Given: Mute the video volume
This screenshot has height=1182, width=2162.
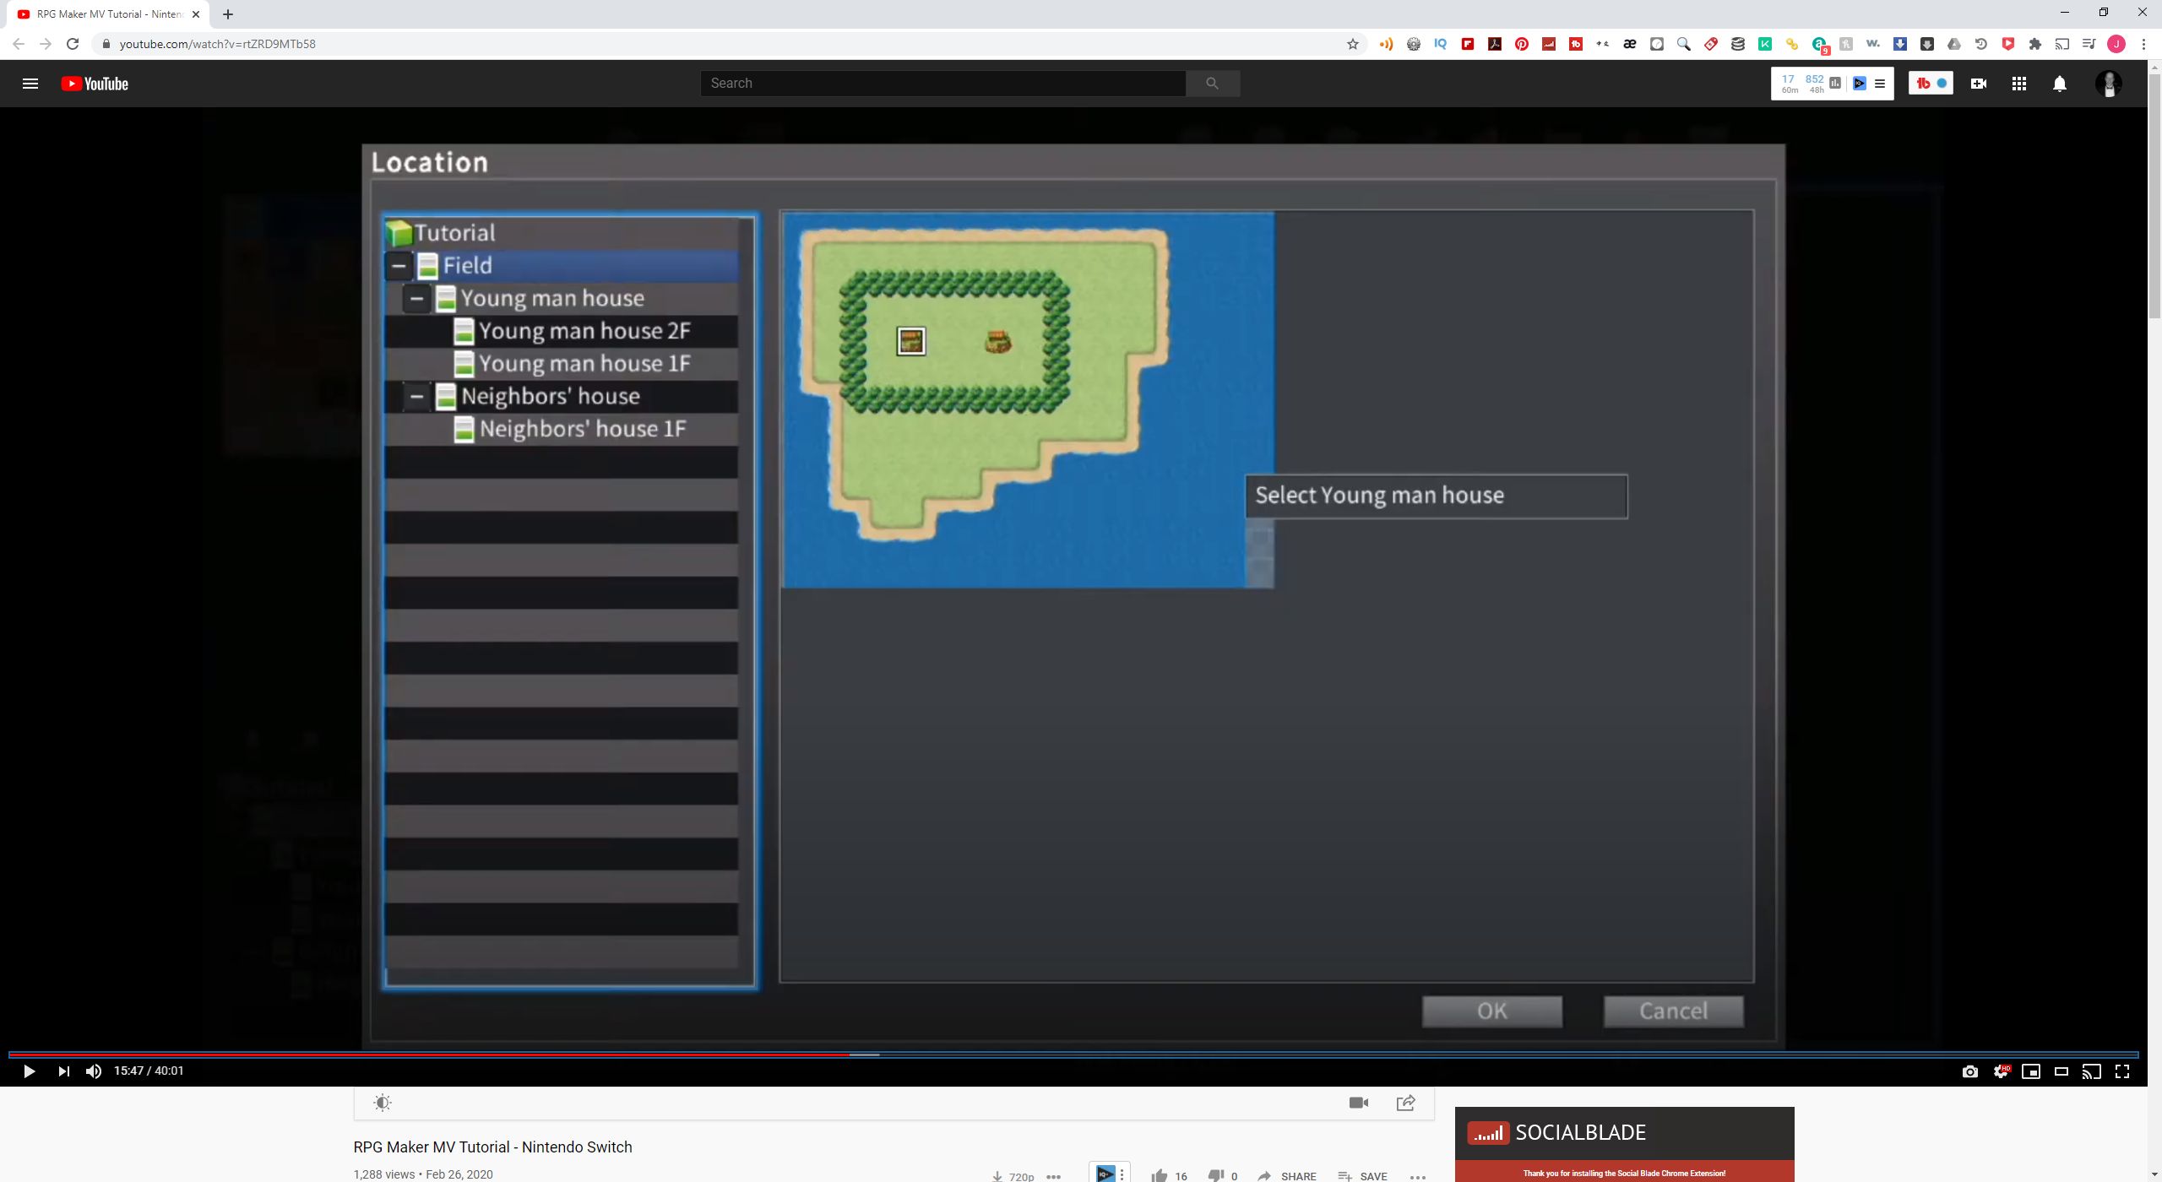Looking at the screenshot, I should pyautogui.click(x=94, y=1071).
